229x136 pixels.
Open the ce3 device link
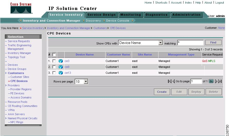(67, 61)
